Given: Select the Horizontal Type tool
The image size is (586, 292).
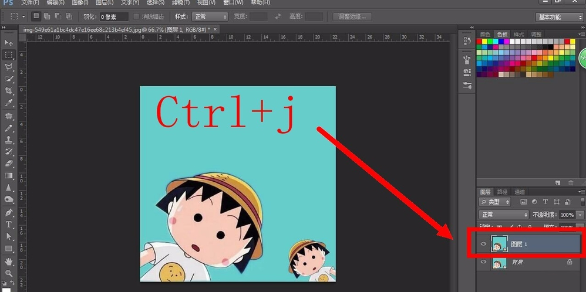Looking at the screenshot, I should 9,225.
